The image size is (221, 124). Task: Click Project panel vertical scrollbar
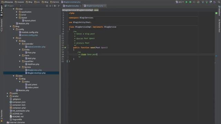(60, 79)
